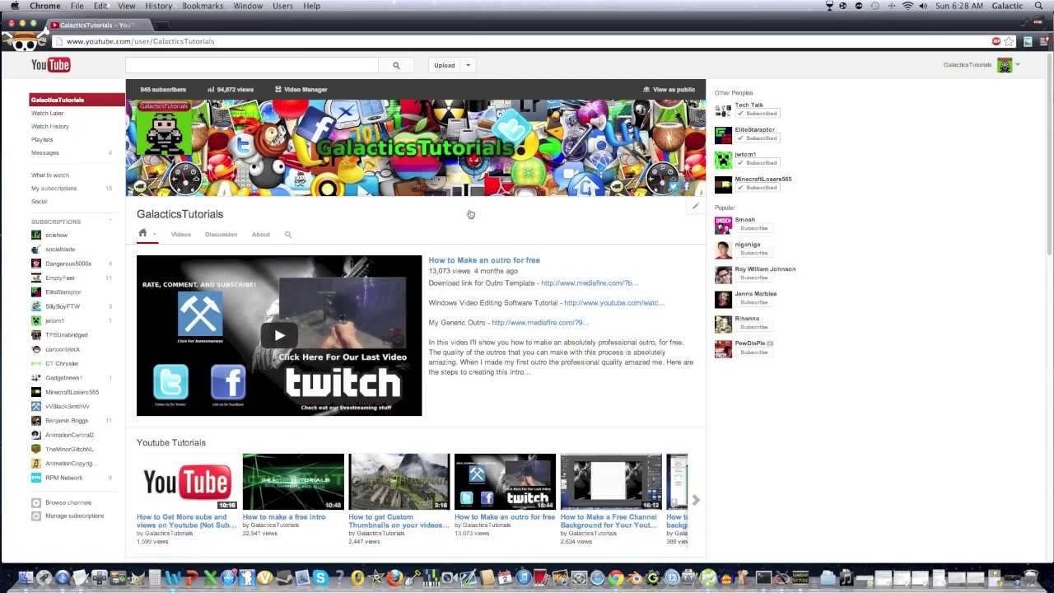Screen dimensions: 1054x593
Task: Click '945 subscribers' count
Action: [163, 89]
